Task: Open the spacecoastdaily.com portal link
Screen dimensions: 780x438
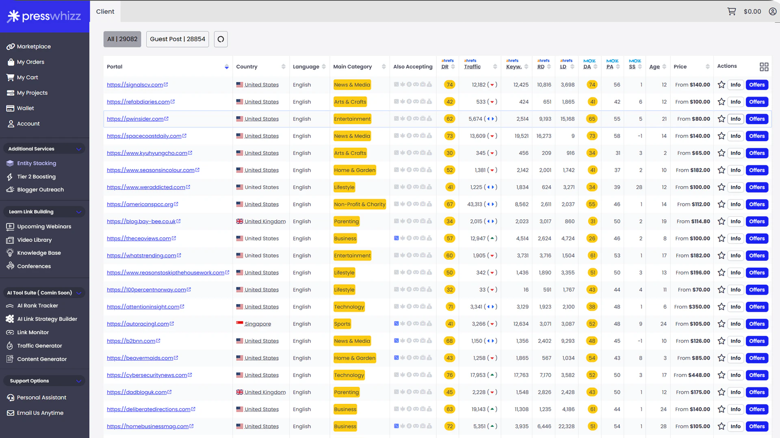Action: point(144,136)
